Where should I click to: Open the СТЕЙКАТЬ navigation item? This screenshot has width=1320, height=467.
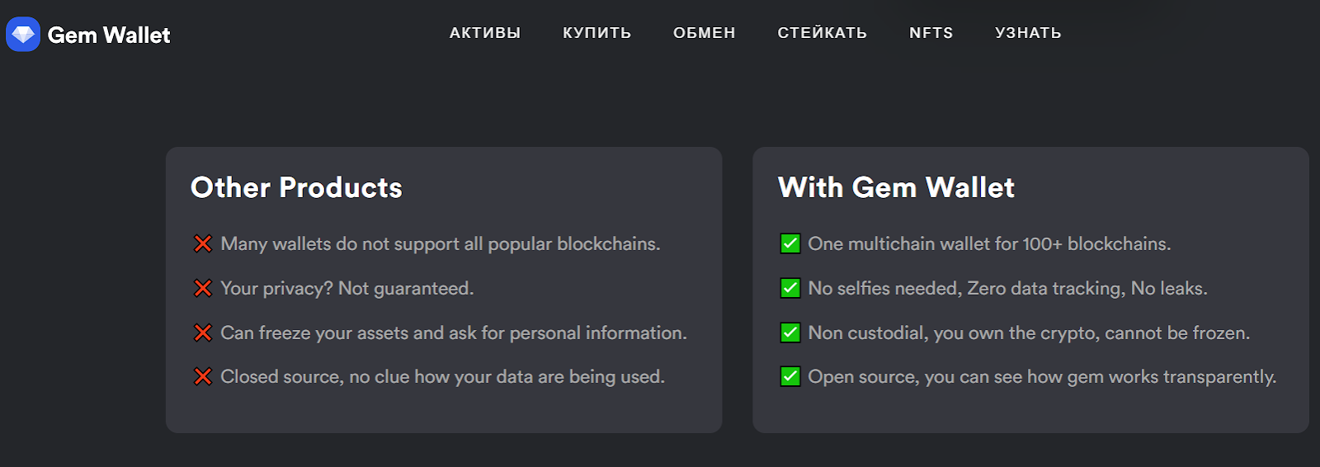pyautogui.click(x=823, y=33)
